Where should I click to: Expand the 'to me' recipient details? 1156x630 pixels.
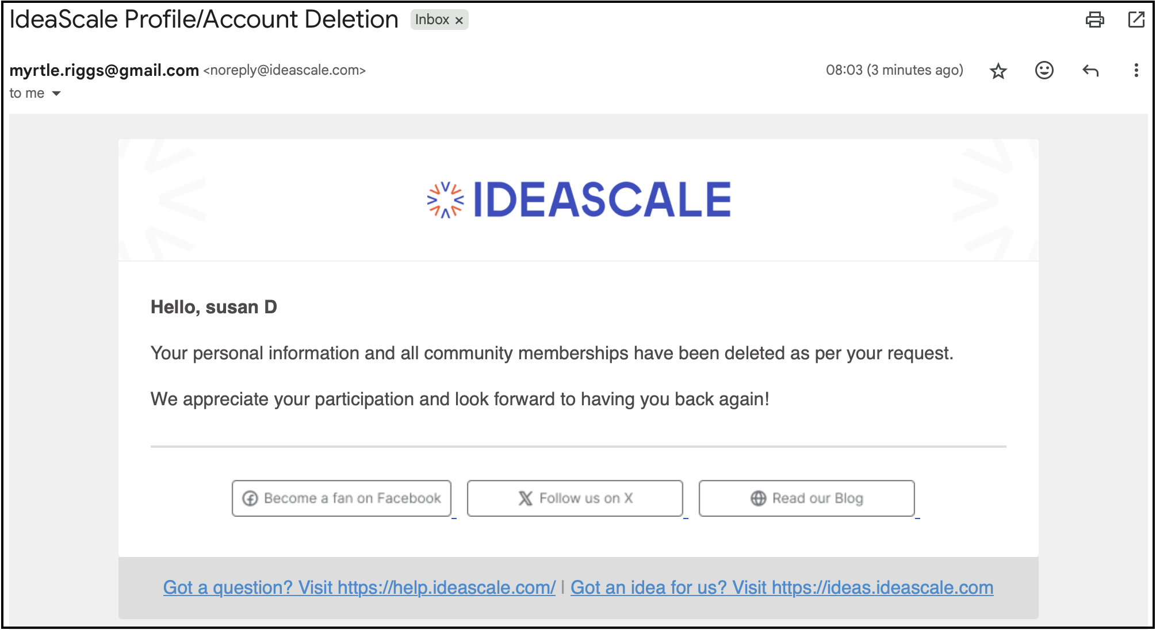(x=56, y=93)
